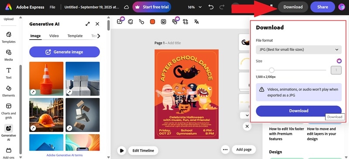The image size is (349, 159).
Task: Open the animation tool icon
Action: 141,22
